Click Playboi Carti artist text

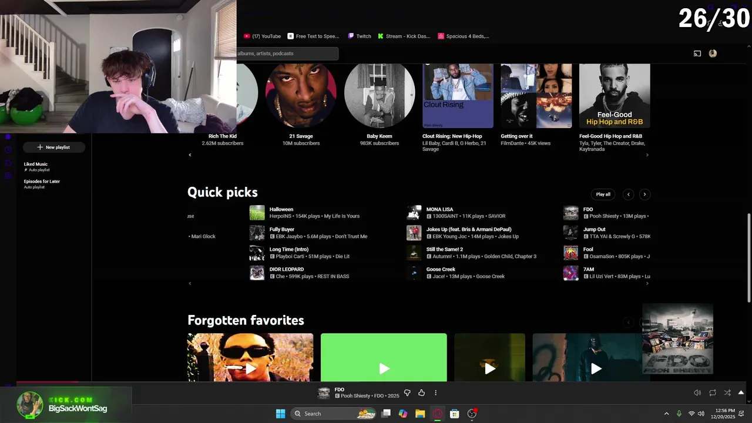coord(291,256)
